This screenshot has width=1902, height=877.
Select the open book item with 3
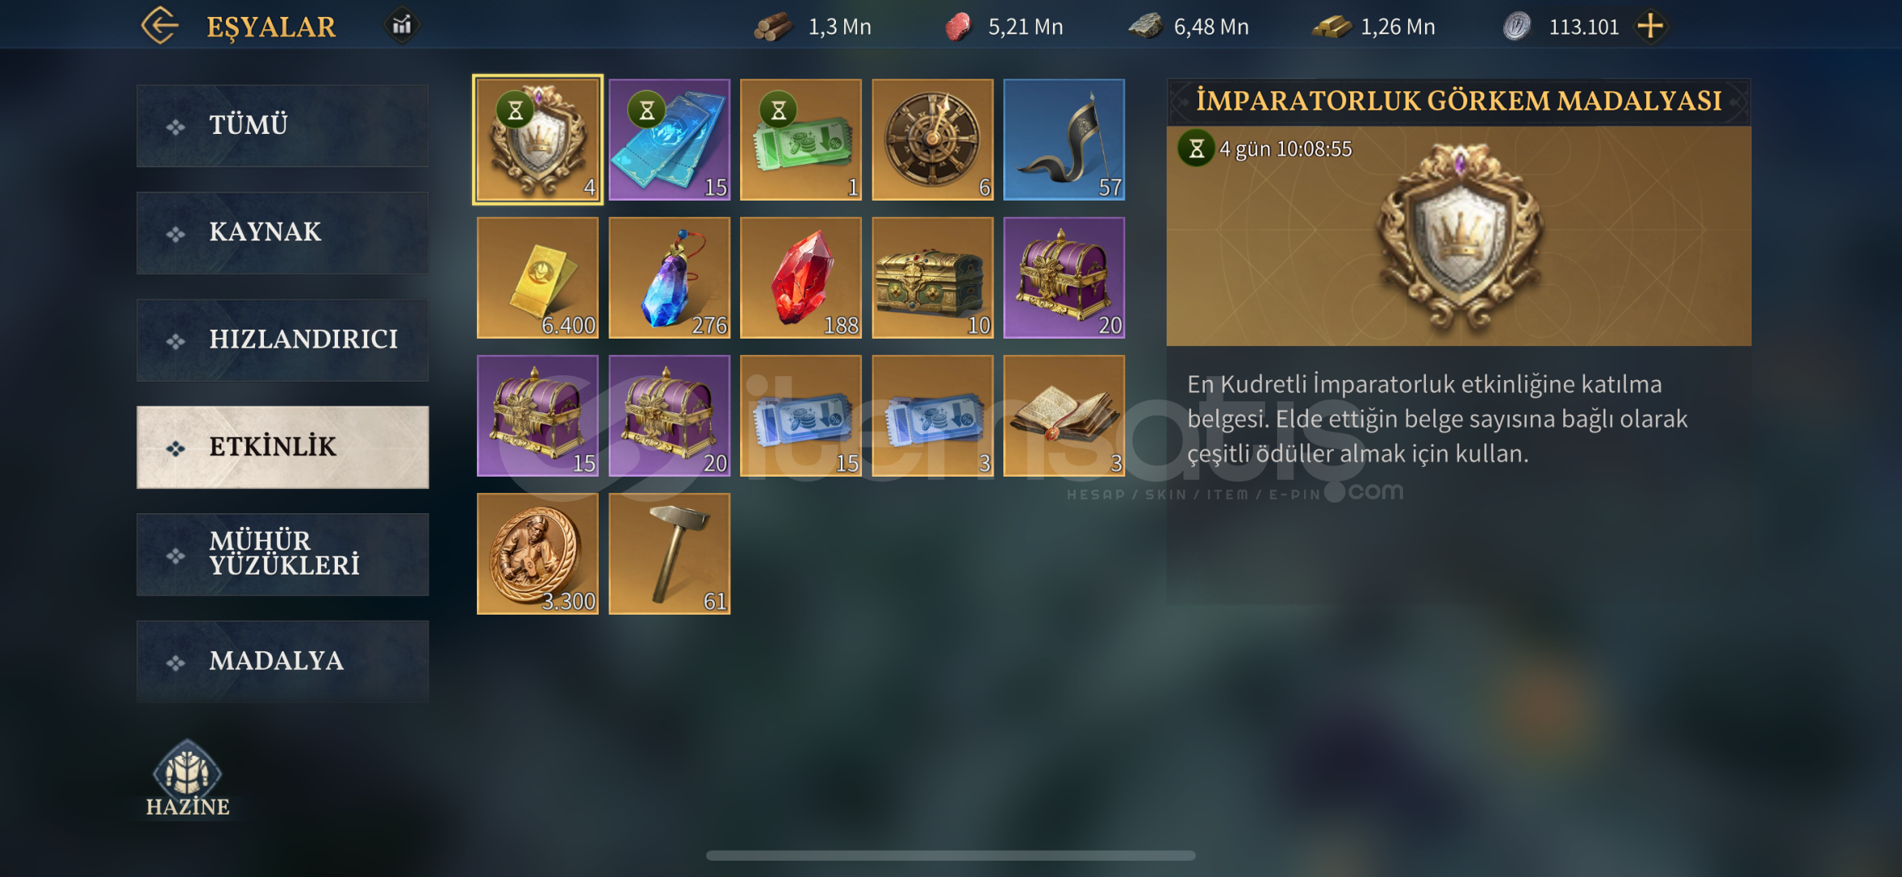point(1064,416)
